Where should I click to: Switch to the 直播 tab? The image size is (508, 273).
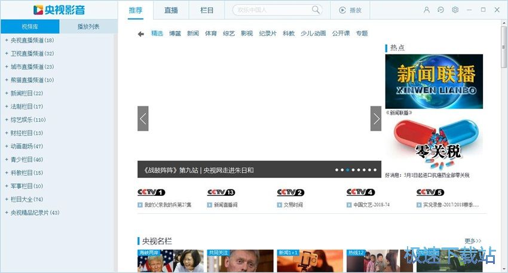tap(171, 10)
